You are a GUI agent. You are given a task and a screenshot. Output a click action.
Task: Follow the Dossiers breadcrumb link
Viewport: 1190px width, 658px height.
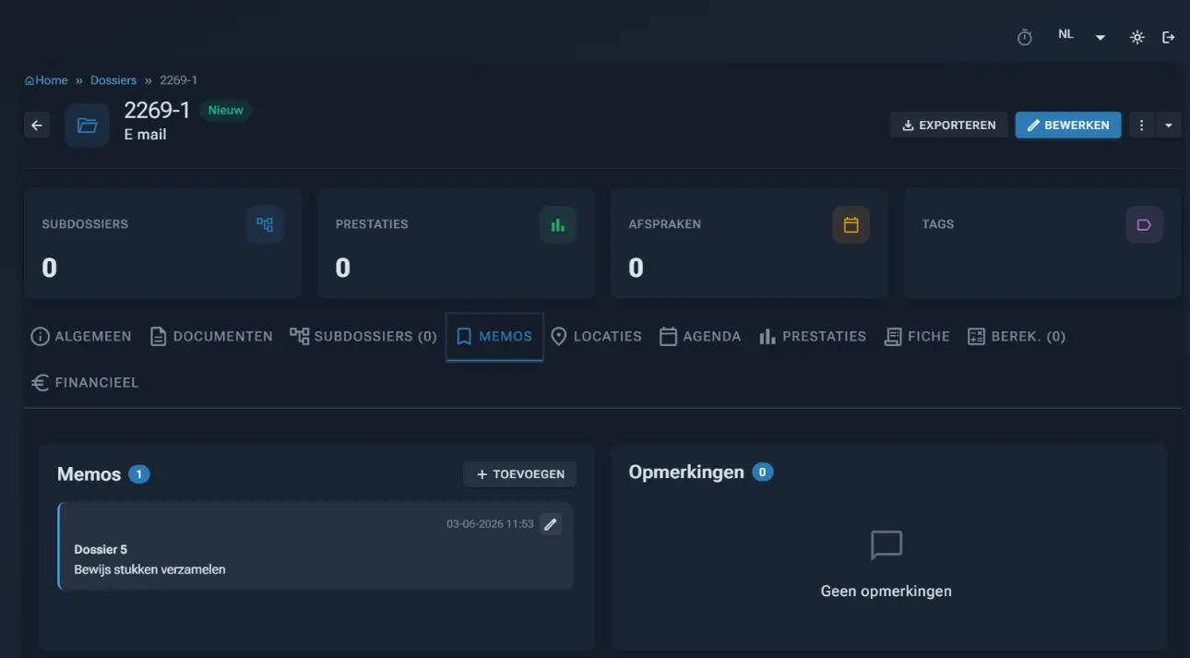(113, 80)
